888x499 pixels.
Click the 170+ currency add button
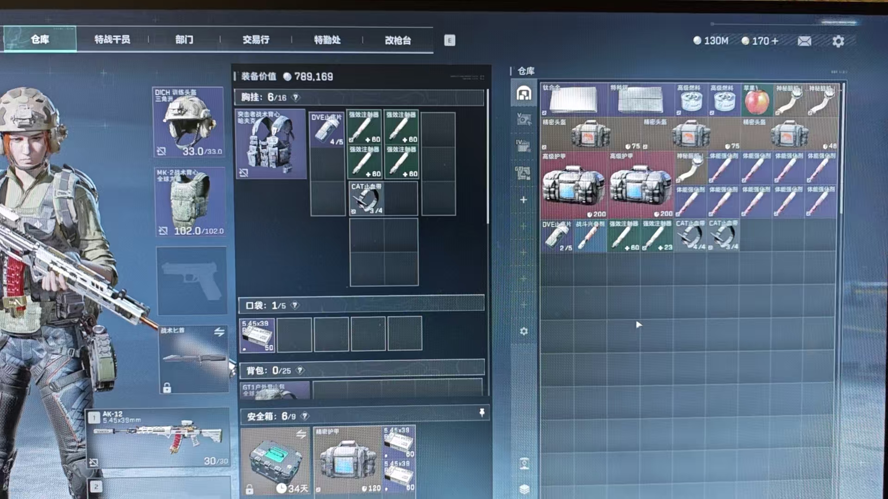tap(775, 41)
